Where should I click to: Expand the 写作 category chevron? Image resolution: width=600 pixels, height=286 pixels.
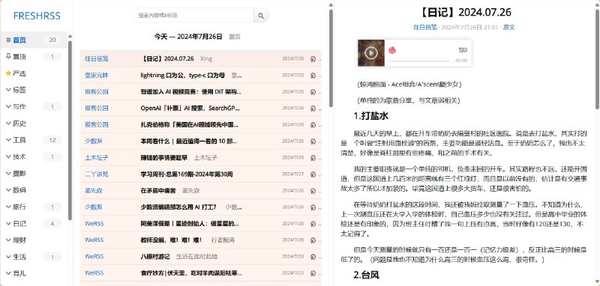(x=8, y=106)
